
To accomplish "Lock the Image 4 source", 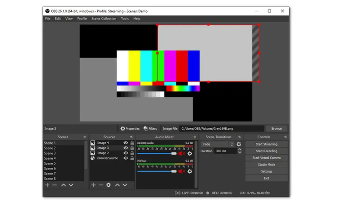I will click(132, 143).
